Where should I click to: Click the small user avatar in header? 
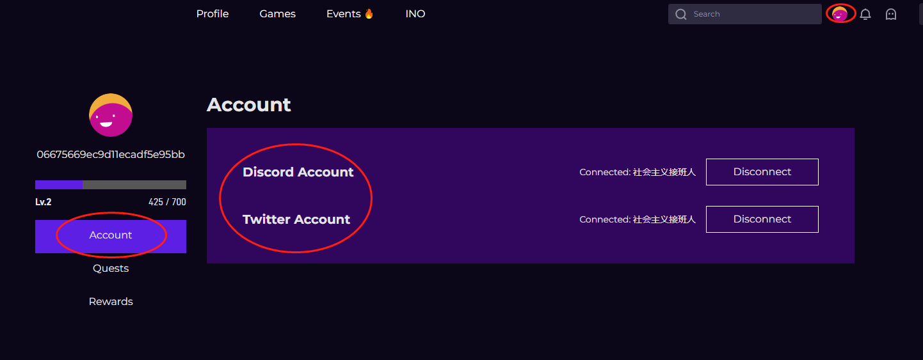pyautogui.click(x=840, y=13)
